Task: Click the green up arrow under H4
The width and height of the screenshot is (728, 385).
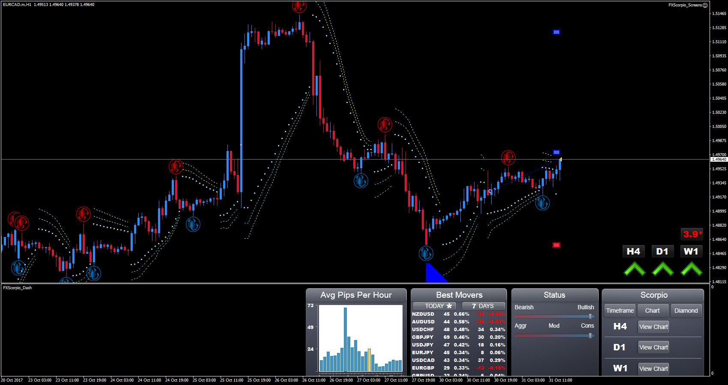Action: tap(634, 269)
